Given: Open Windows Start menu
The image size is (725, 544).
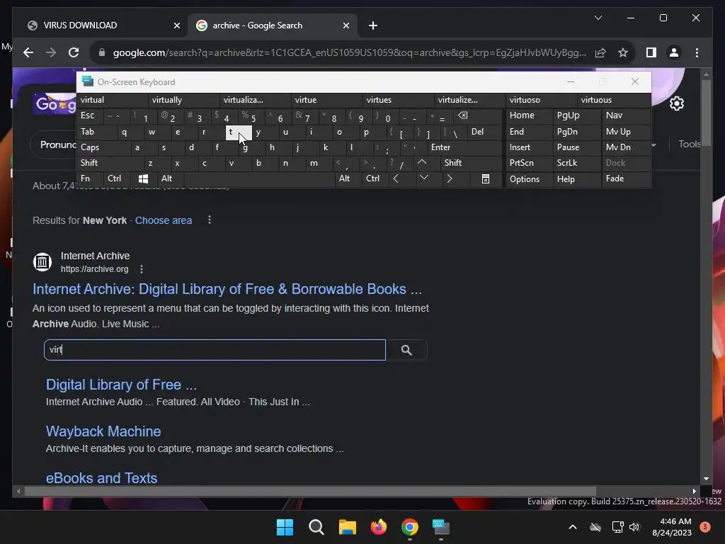Looking at the screenshot, I should tap(285, 527).
